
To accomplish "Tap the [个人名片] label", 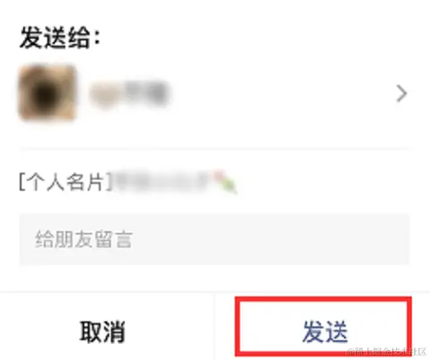I will click(x=66, y=182).
